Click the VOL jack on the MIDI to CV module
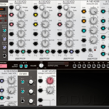 tap(5, 56)
